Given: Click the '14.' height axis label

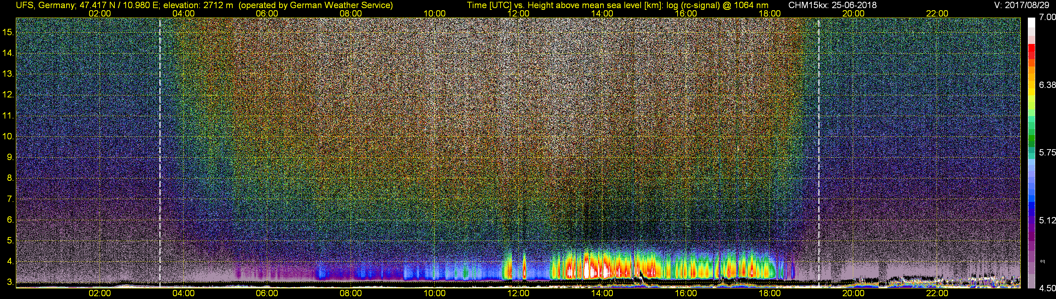Looking at the screenshot, I should pyautogui.click(x=8, y=53).
